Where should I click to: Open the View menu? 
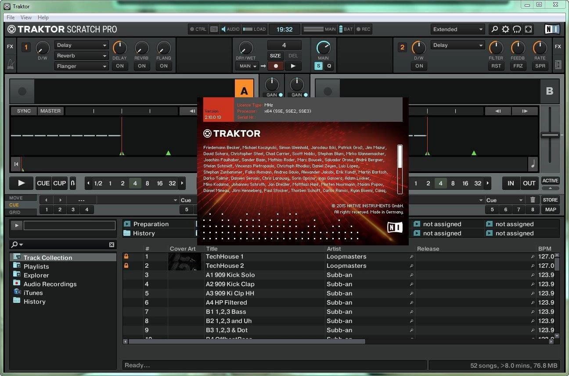point(26,18)
